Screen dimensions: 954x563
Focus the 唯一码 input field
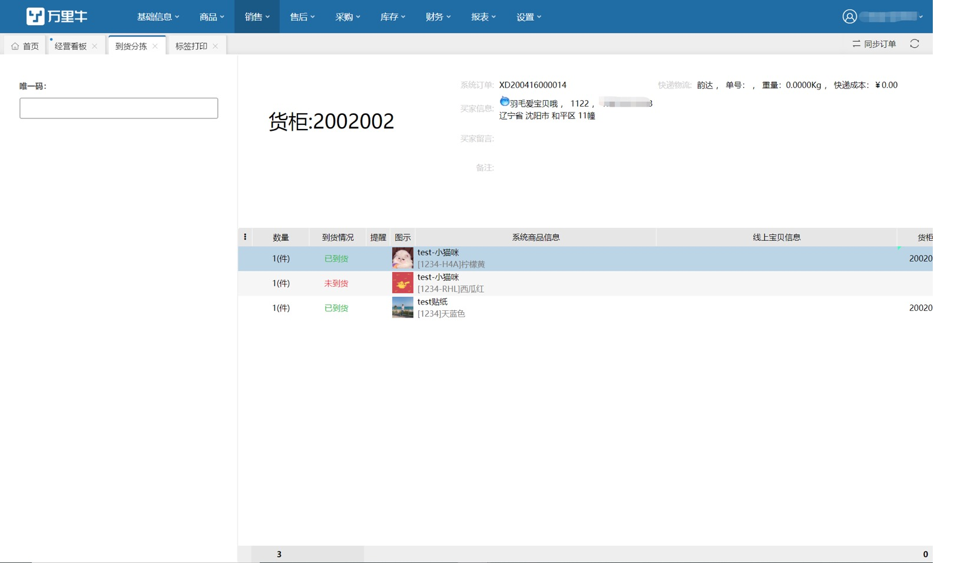pos(119,108)
